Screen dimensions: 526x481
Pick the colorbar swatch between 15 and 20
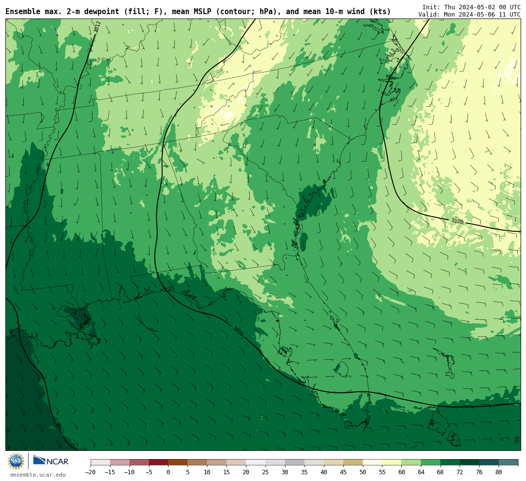[x=237, y=462]
